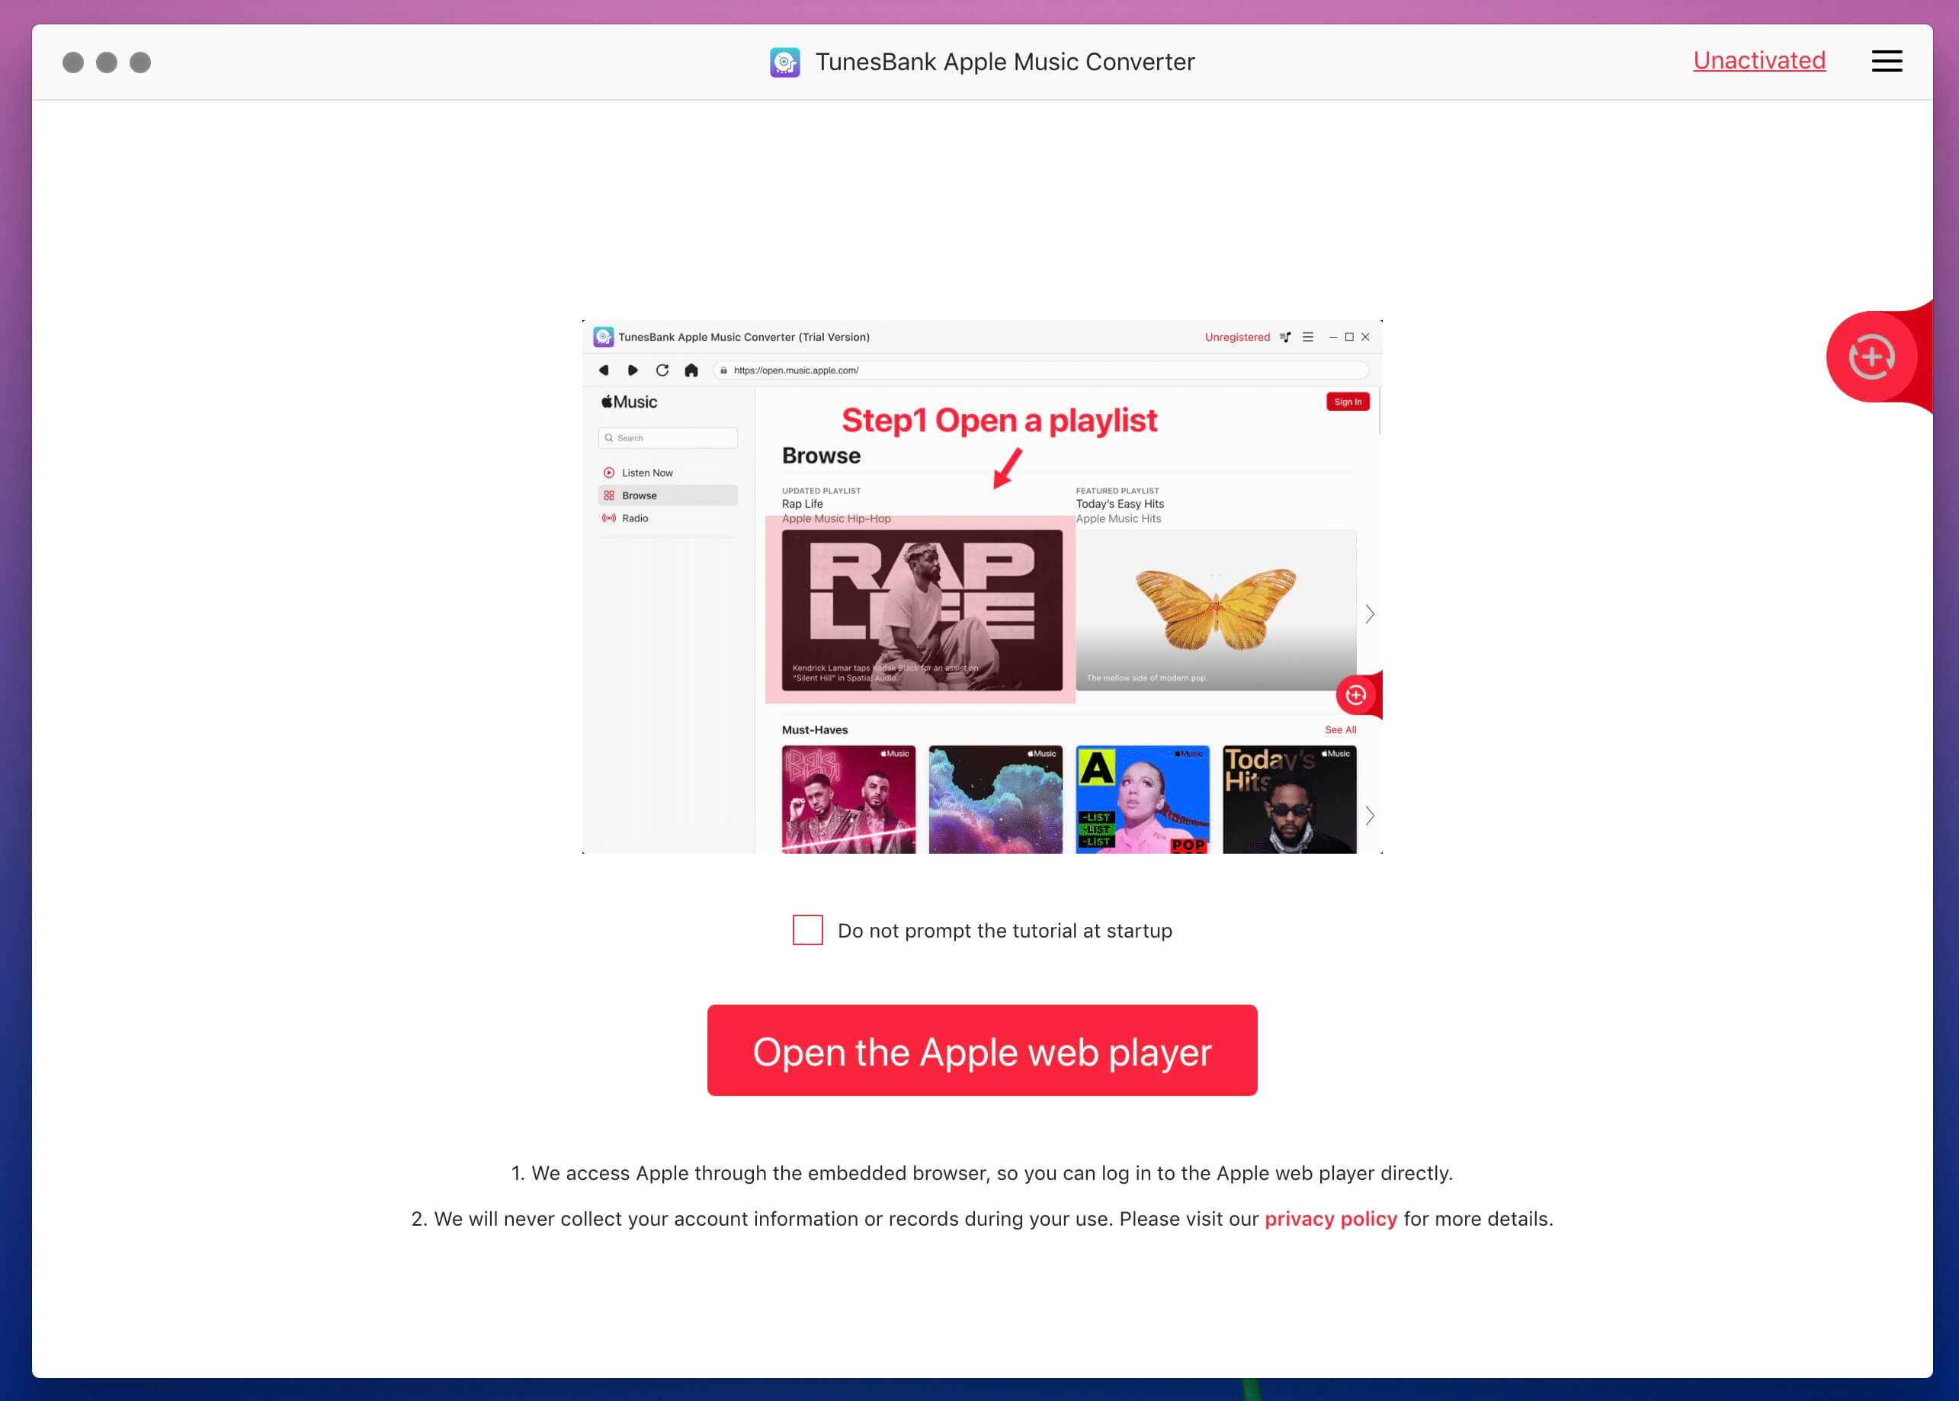1959x1401 pixels.
Task: Click the red floating add-to-list button
Action: coord(1871,356)
